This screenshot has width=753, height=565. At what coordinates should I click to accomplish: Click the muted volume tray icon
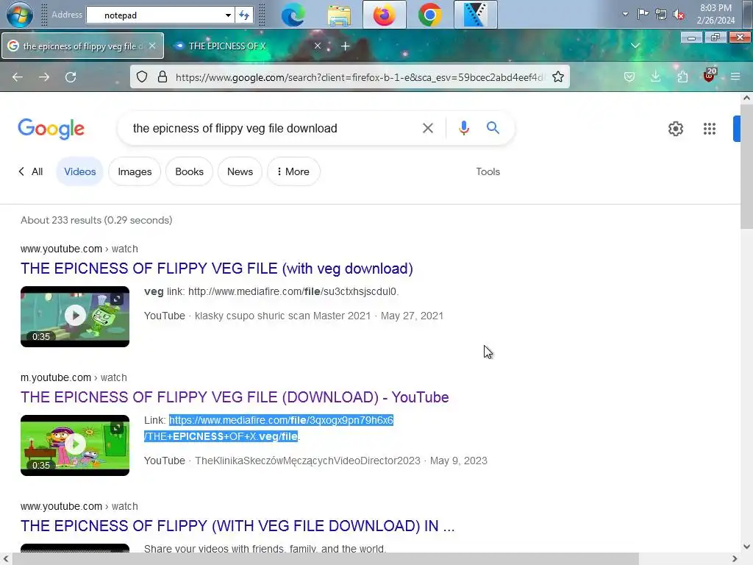pos(679,15)
